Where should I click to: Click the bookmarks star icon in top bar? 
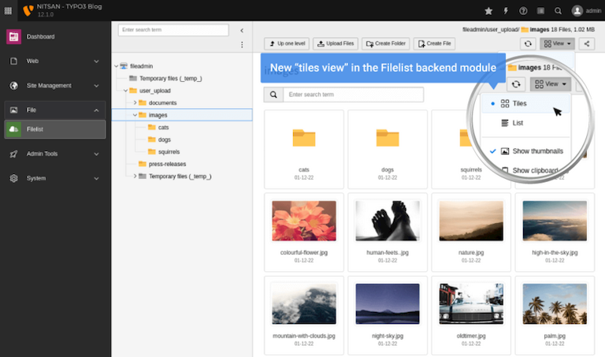[x=488, y=11]
